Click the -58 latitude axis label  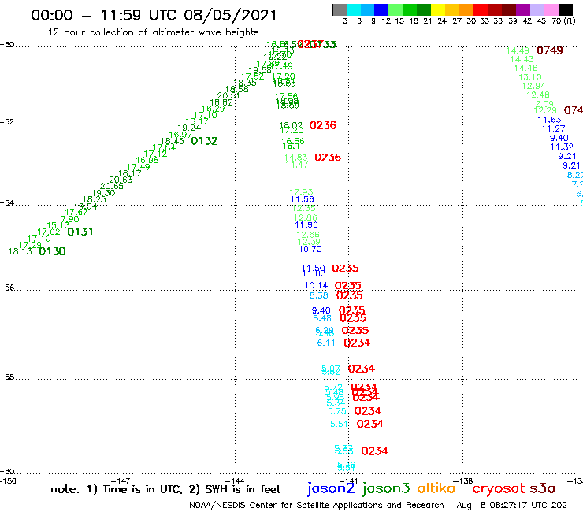[7, 377]
